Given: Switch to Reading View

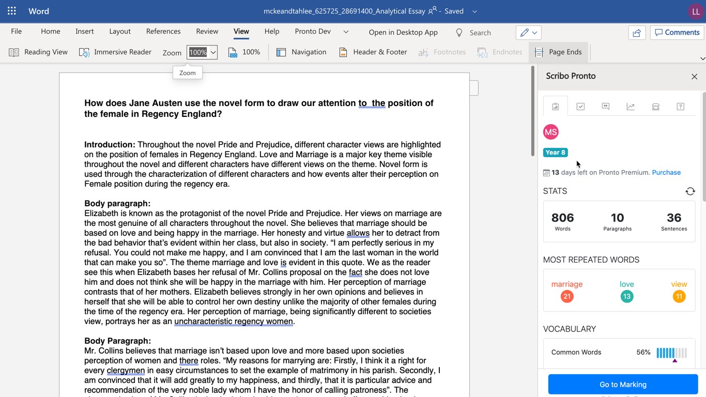Looking at the screenshot, I should (39, 52).
